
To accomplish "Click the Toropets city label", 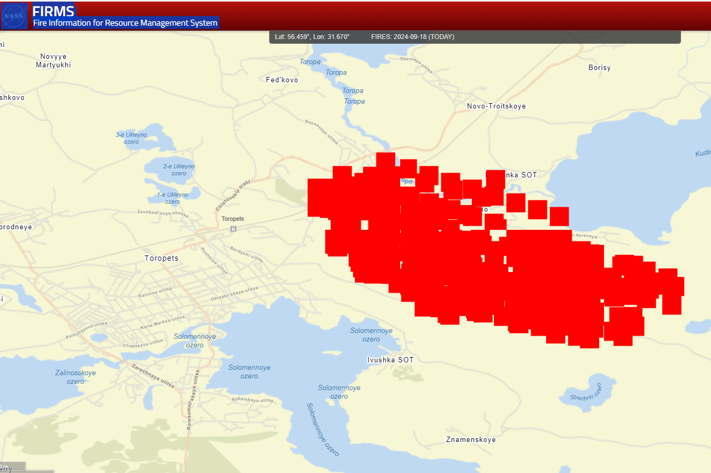I will (x=162, y=258).
